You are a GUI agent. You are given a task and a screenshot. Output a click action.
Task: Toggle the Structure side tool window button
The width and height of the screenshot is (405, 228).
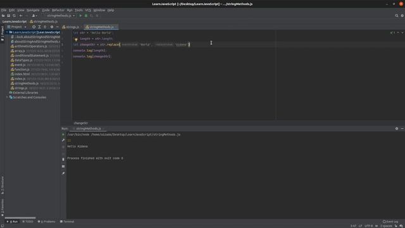3,186
